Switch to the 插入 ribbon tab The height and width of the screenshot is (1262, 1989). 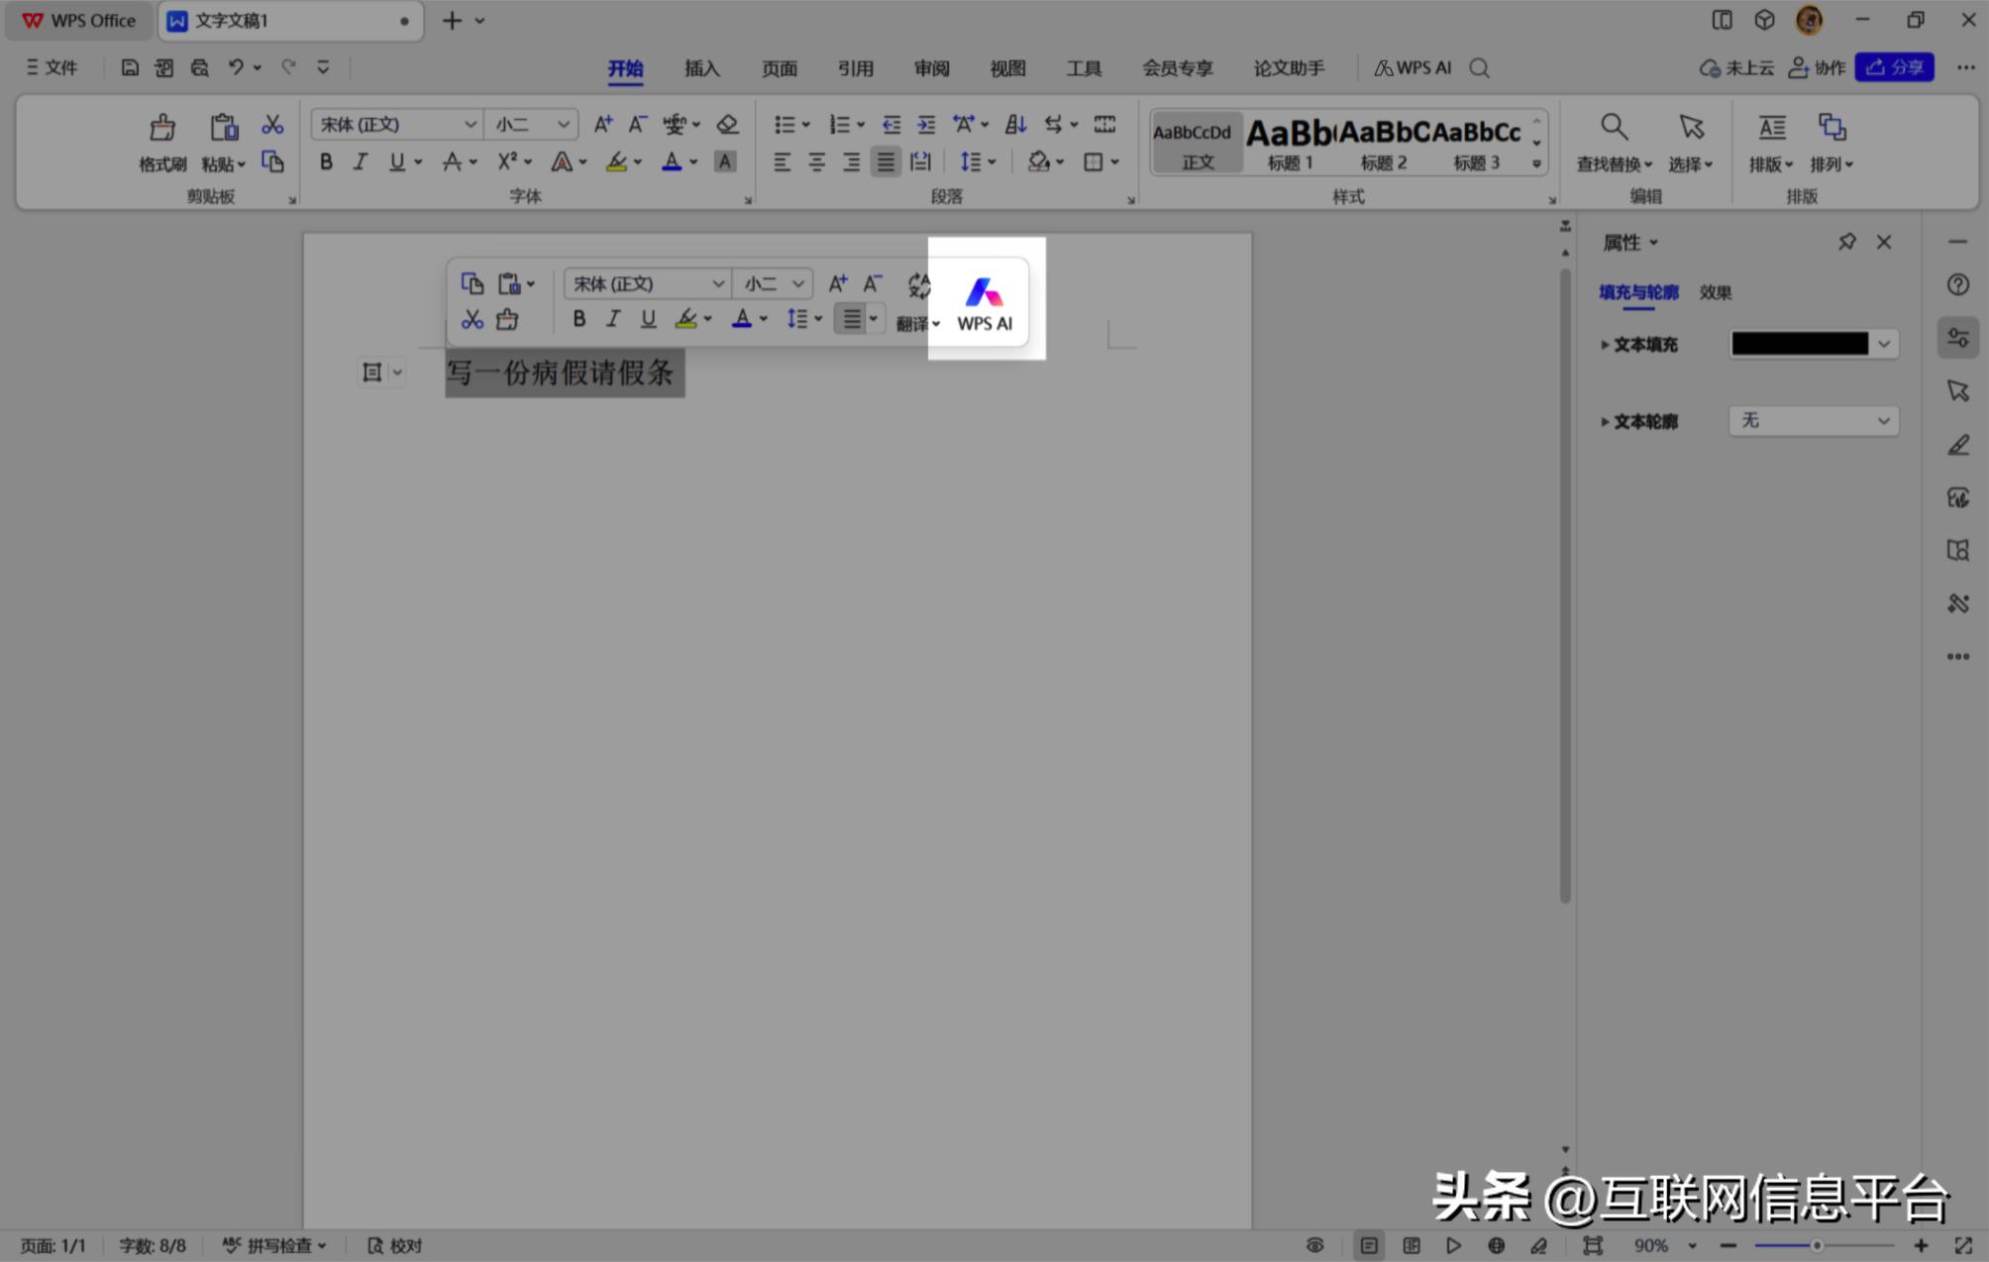click(701, 67)
